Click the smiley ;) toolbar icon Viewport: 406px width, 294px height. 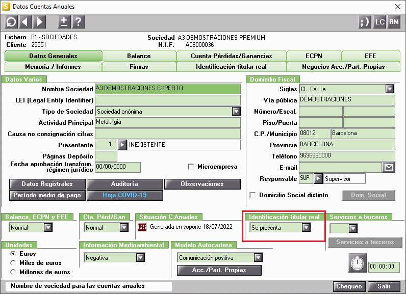click(365, 22)
